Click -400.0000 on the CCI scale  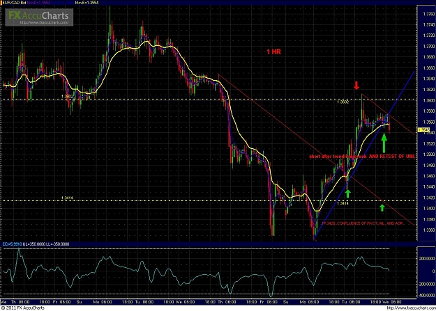click(x=427, y=296)
